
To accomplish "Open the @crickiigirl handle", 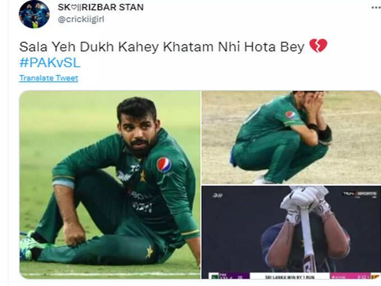I will coord(81,19).
